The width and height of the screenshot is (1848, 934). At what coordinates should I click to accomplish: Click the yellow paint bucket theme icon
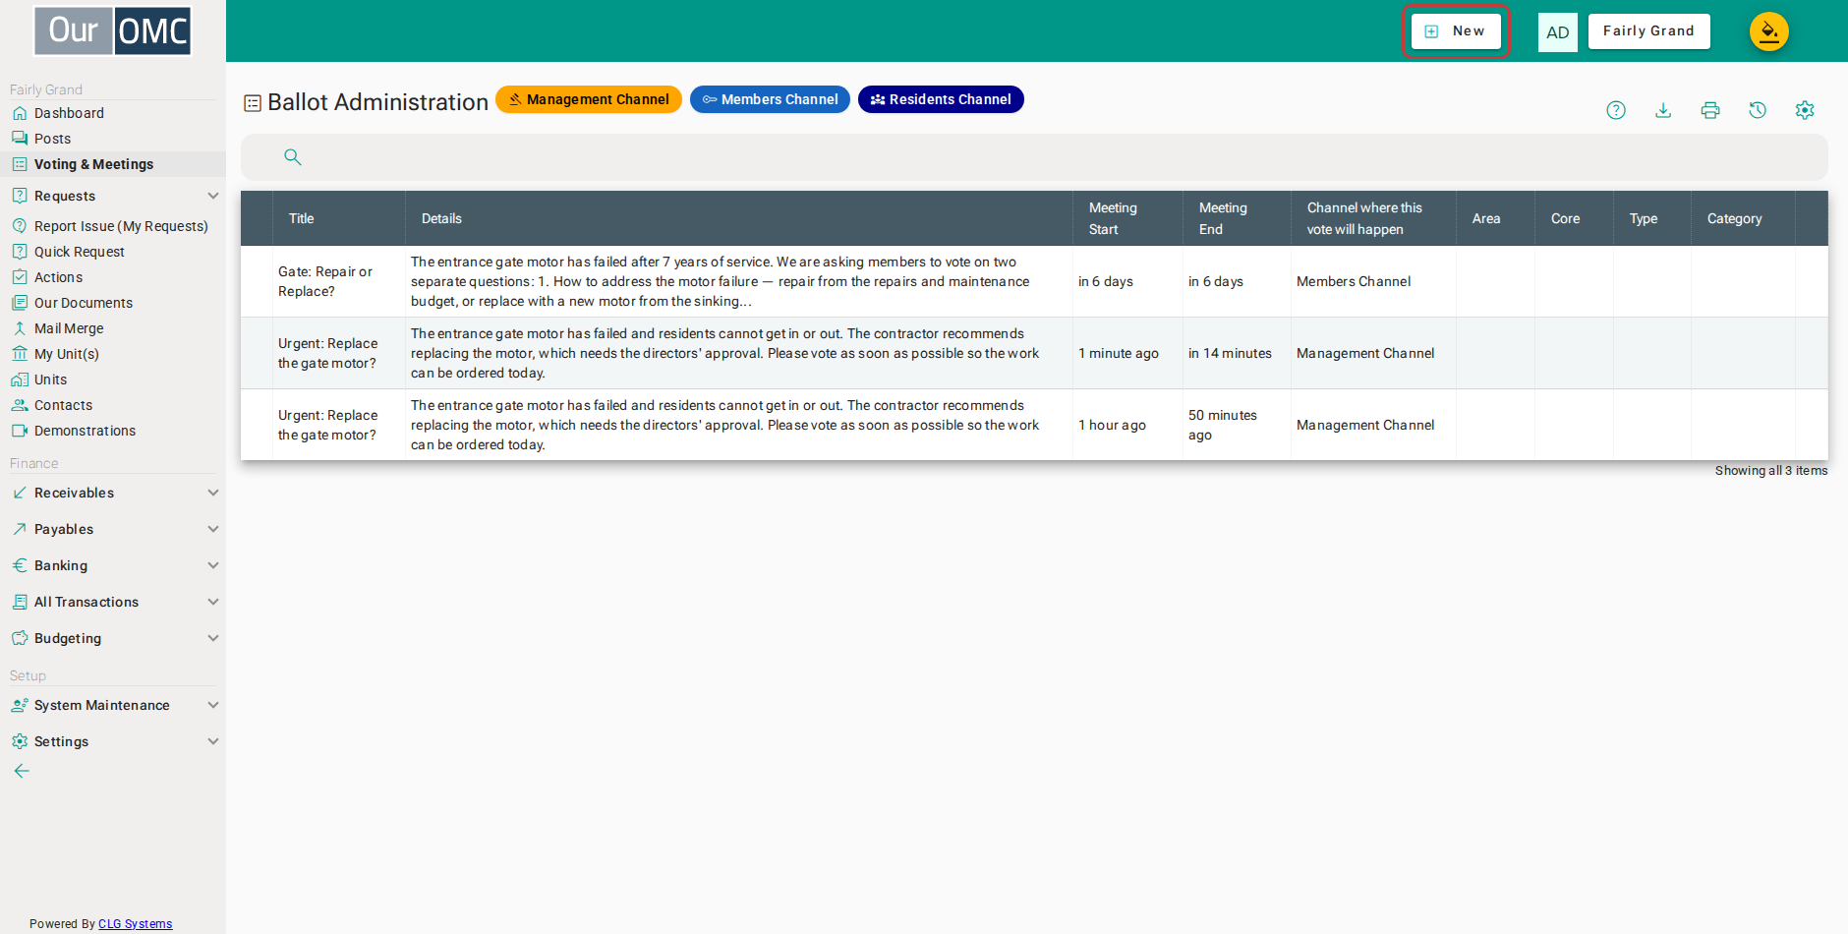point(1769,31)
